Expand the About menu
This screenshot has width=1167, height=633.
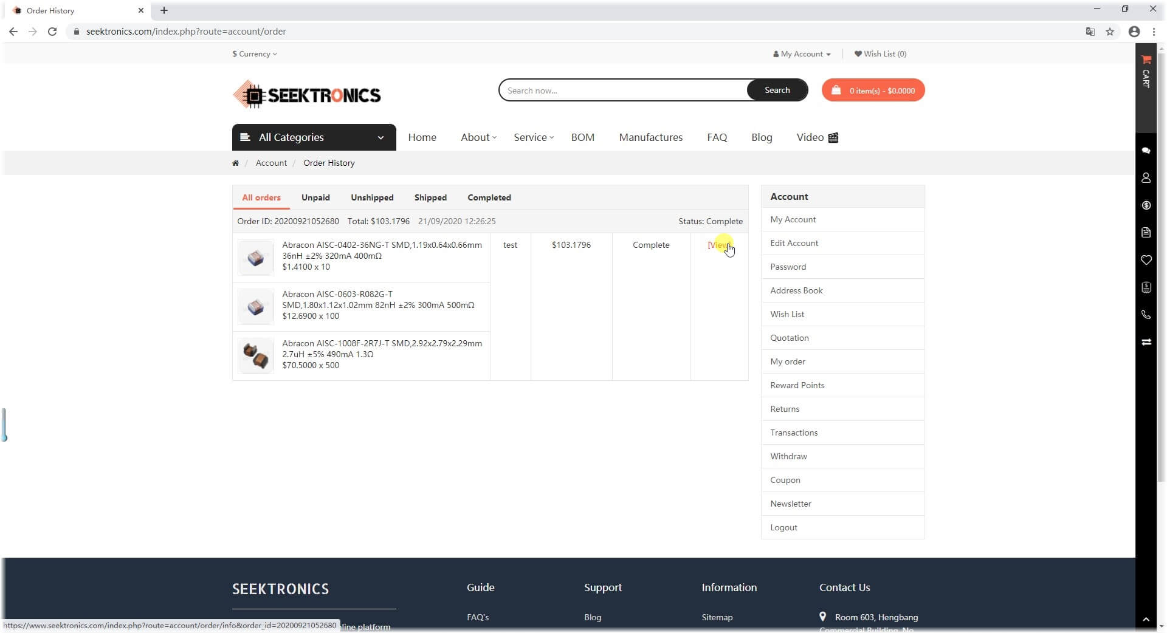pyautogui.click(x=478, y=137)
